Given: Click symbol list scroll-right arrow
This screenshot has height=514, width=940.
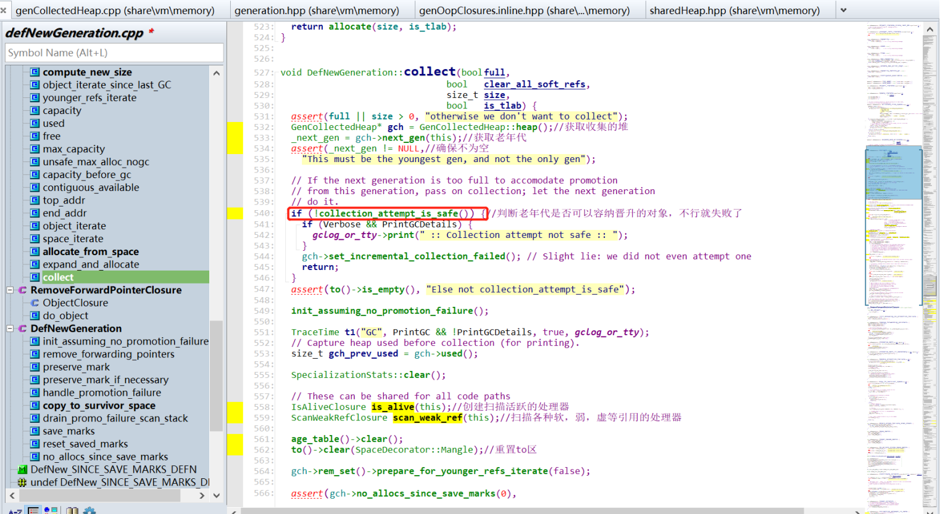Looking at the screenshot, I should [202, 495].
